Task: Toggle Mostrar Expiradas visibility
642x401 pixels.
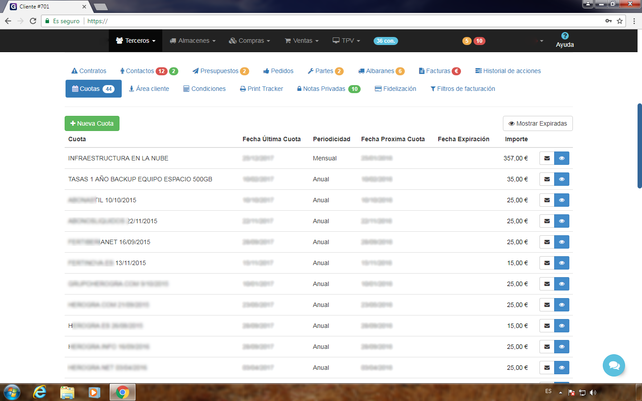Action: (x=537, y=123)
